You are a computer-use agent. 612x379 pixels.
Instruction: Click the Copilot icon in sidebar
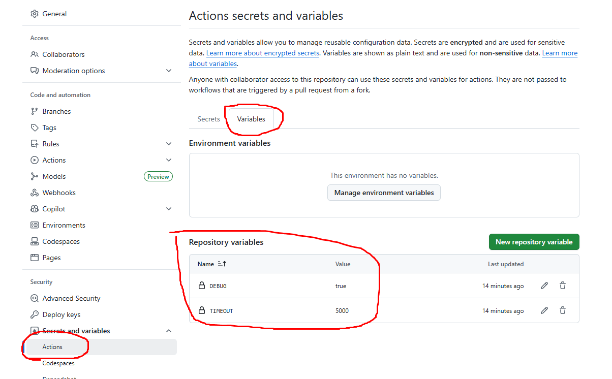(x=35, y=209)
